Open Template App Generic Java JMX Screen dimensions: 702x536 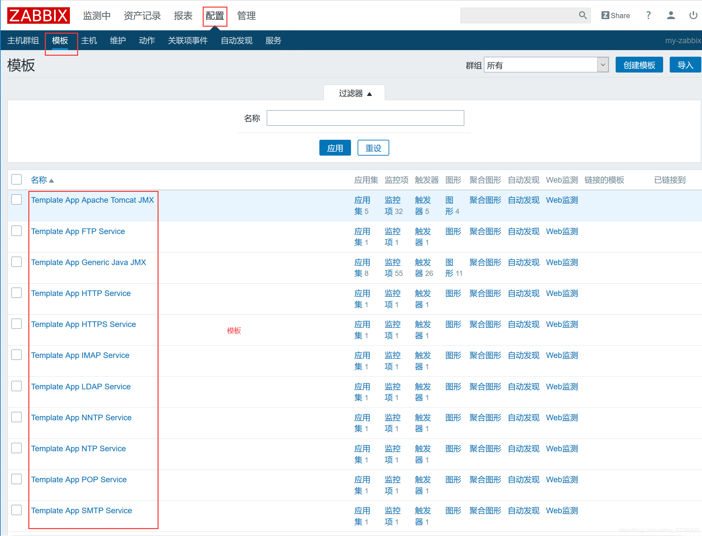pos(89,262)
